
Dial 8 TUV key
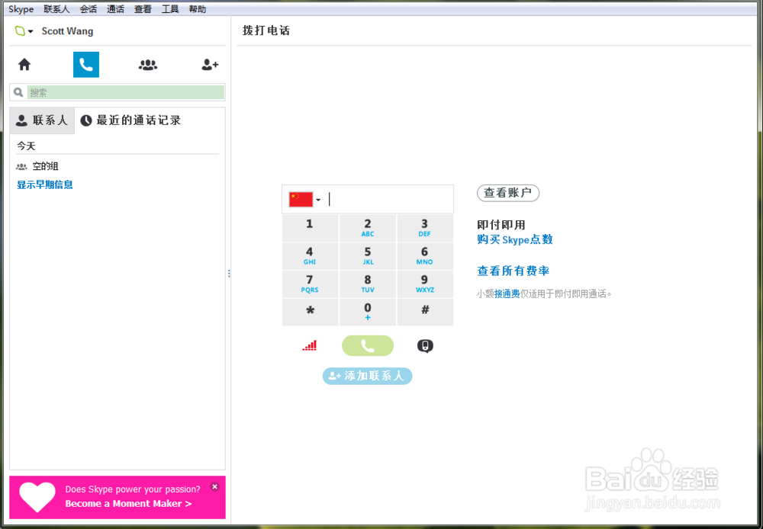[368, 284]
